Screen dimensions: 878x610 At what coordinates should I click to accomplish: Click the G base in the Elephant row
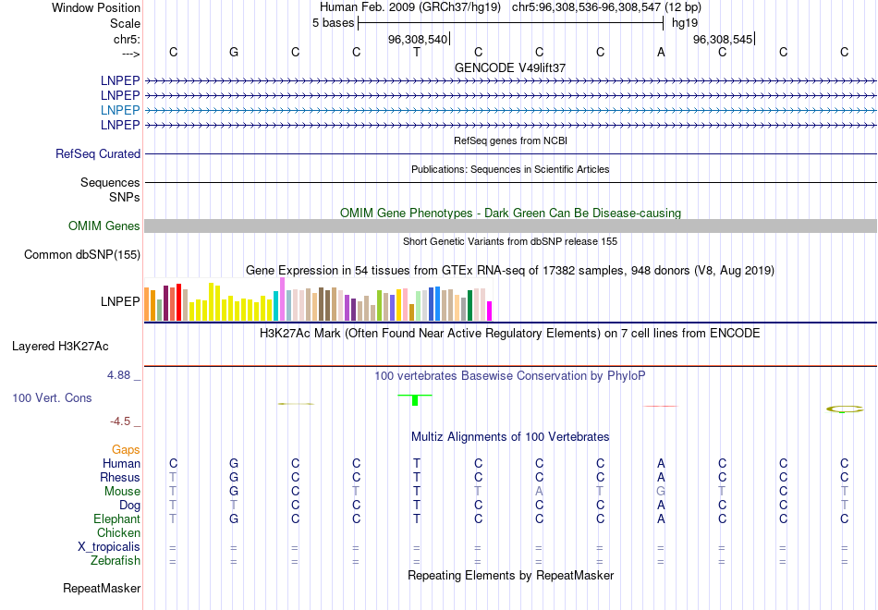(x=234, y=519)
